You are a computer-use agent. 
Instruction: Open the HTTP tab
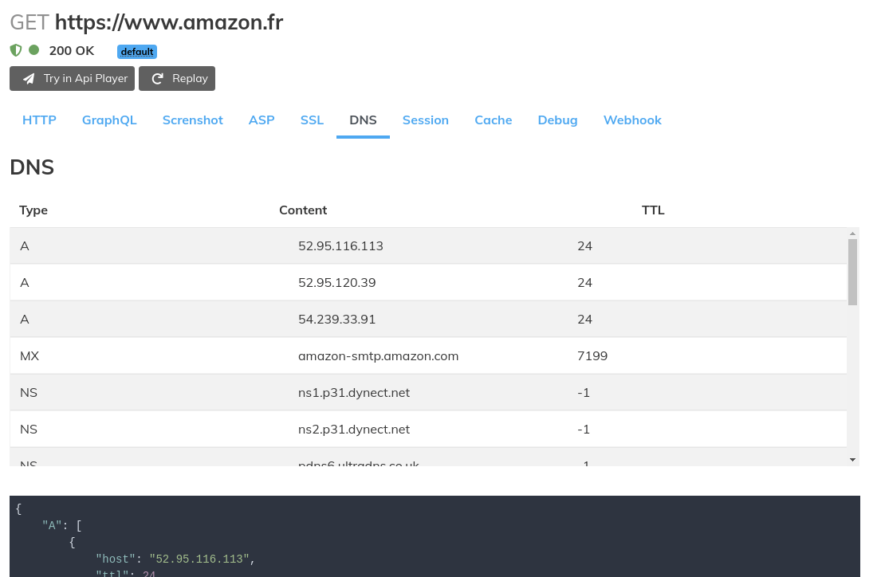coord(39,120)
